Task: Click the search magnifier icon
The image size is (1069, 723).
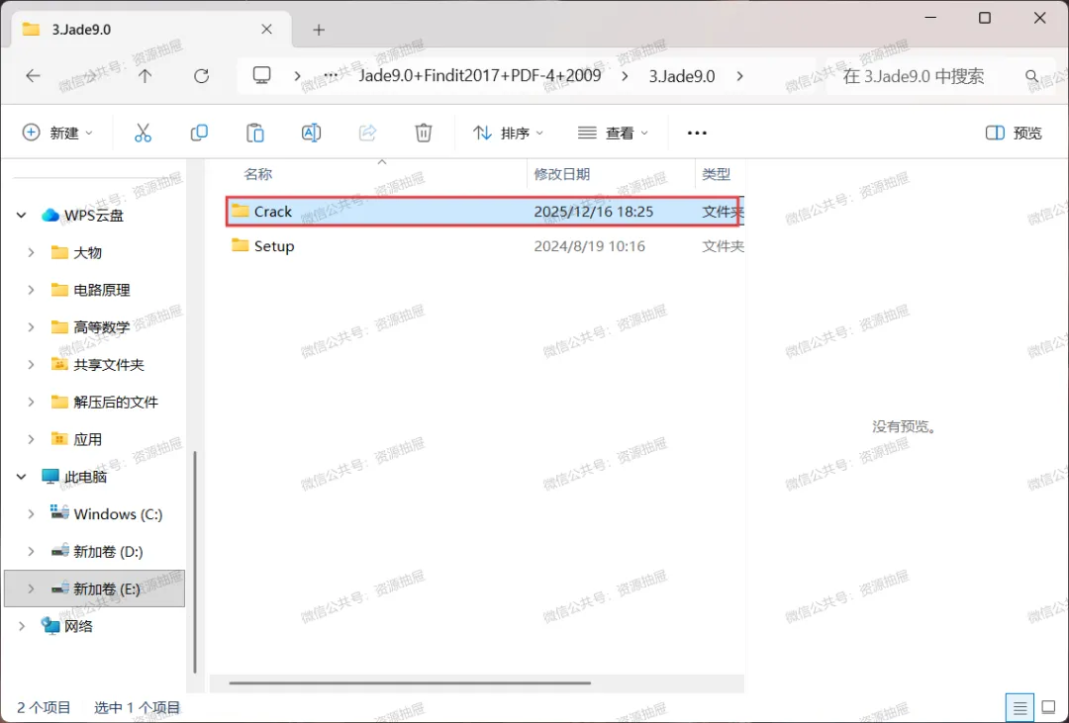Action: click(1031, 75)
